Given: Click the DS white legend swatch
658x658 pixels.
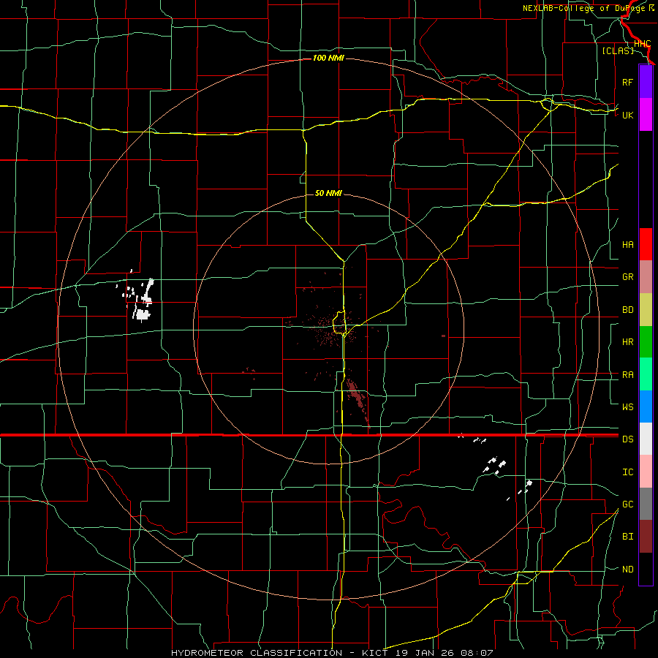Looking at the screenshot, I should [x=646, y=439].
